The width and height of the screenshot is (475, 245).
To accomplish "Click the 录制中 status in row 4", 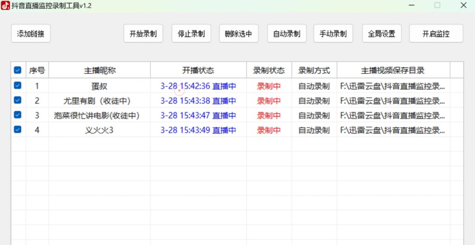I will (x=269, y=130).
